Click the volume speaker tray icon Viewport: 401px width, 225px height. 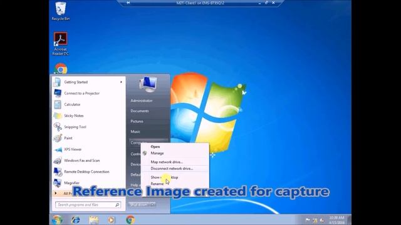[x=322, y=220]
